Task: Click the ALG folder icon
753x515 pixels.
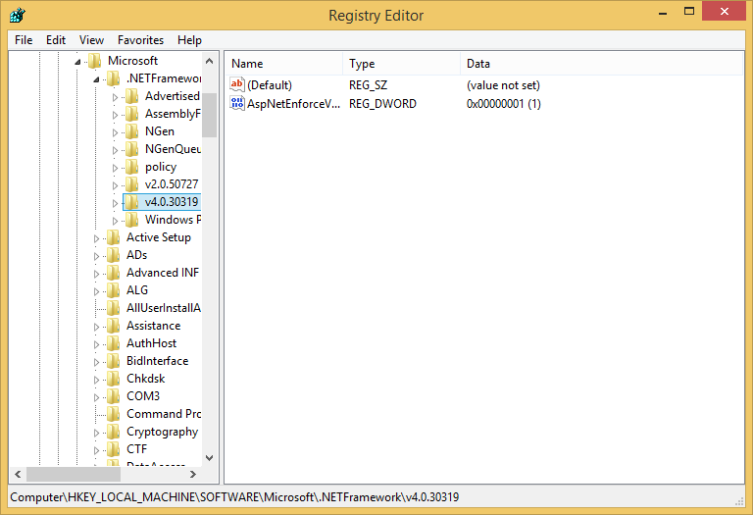Action: (114, 290)
